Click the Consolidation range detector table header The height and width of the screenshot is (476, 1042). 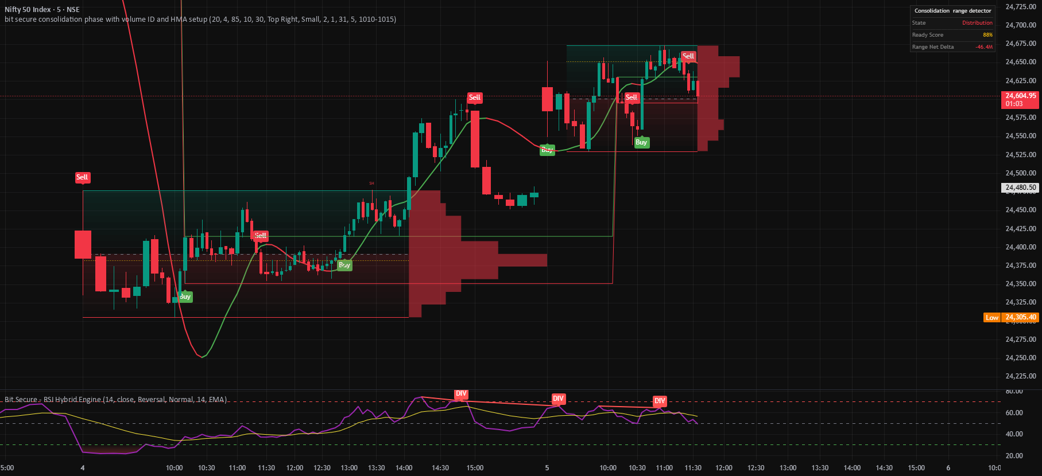pyautogui.click(x=952, y=11)
